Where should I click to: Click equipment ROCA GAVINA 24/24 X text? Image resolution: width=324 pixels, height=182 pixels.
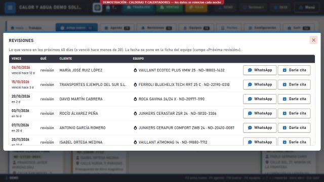point(157,99)
